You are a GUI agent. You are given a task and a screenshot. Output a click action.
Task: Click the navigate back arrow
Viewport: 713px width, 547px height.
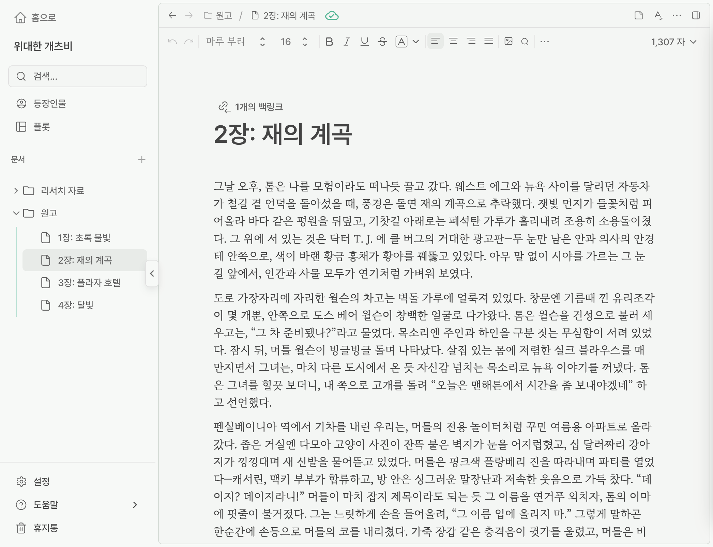coord(172,16)
